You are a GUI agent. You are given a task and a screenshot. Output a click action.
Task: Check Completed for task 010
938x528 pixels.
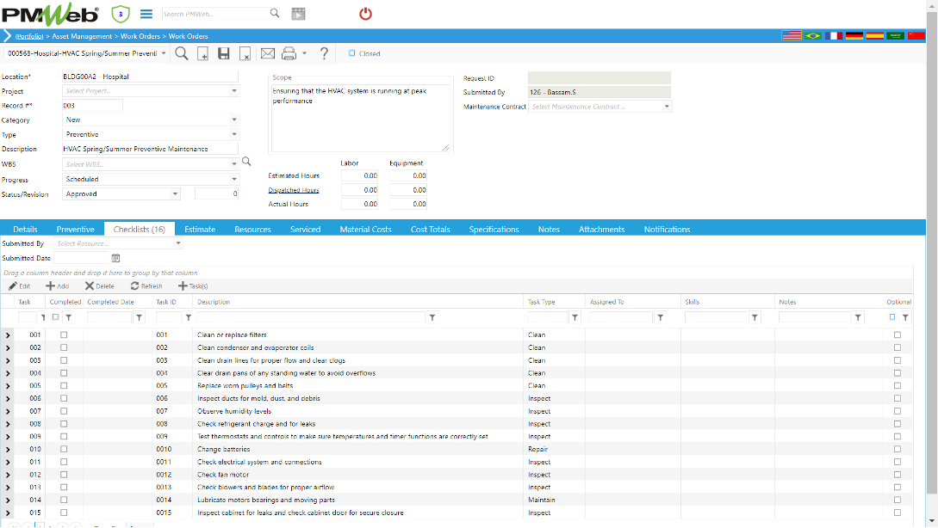64,449
